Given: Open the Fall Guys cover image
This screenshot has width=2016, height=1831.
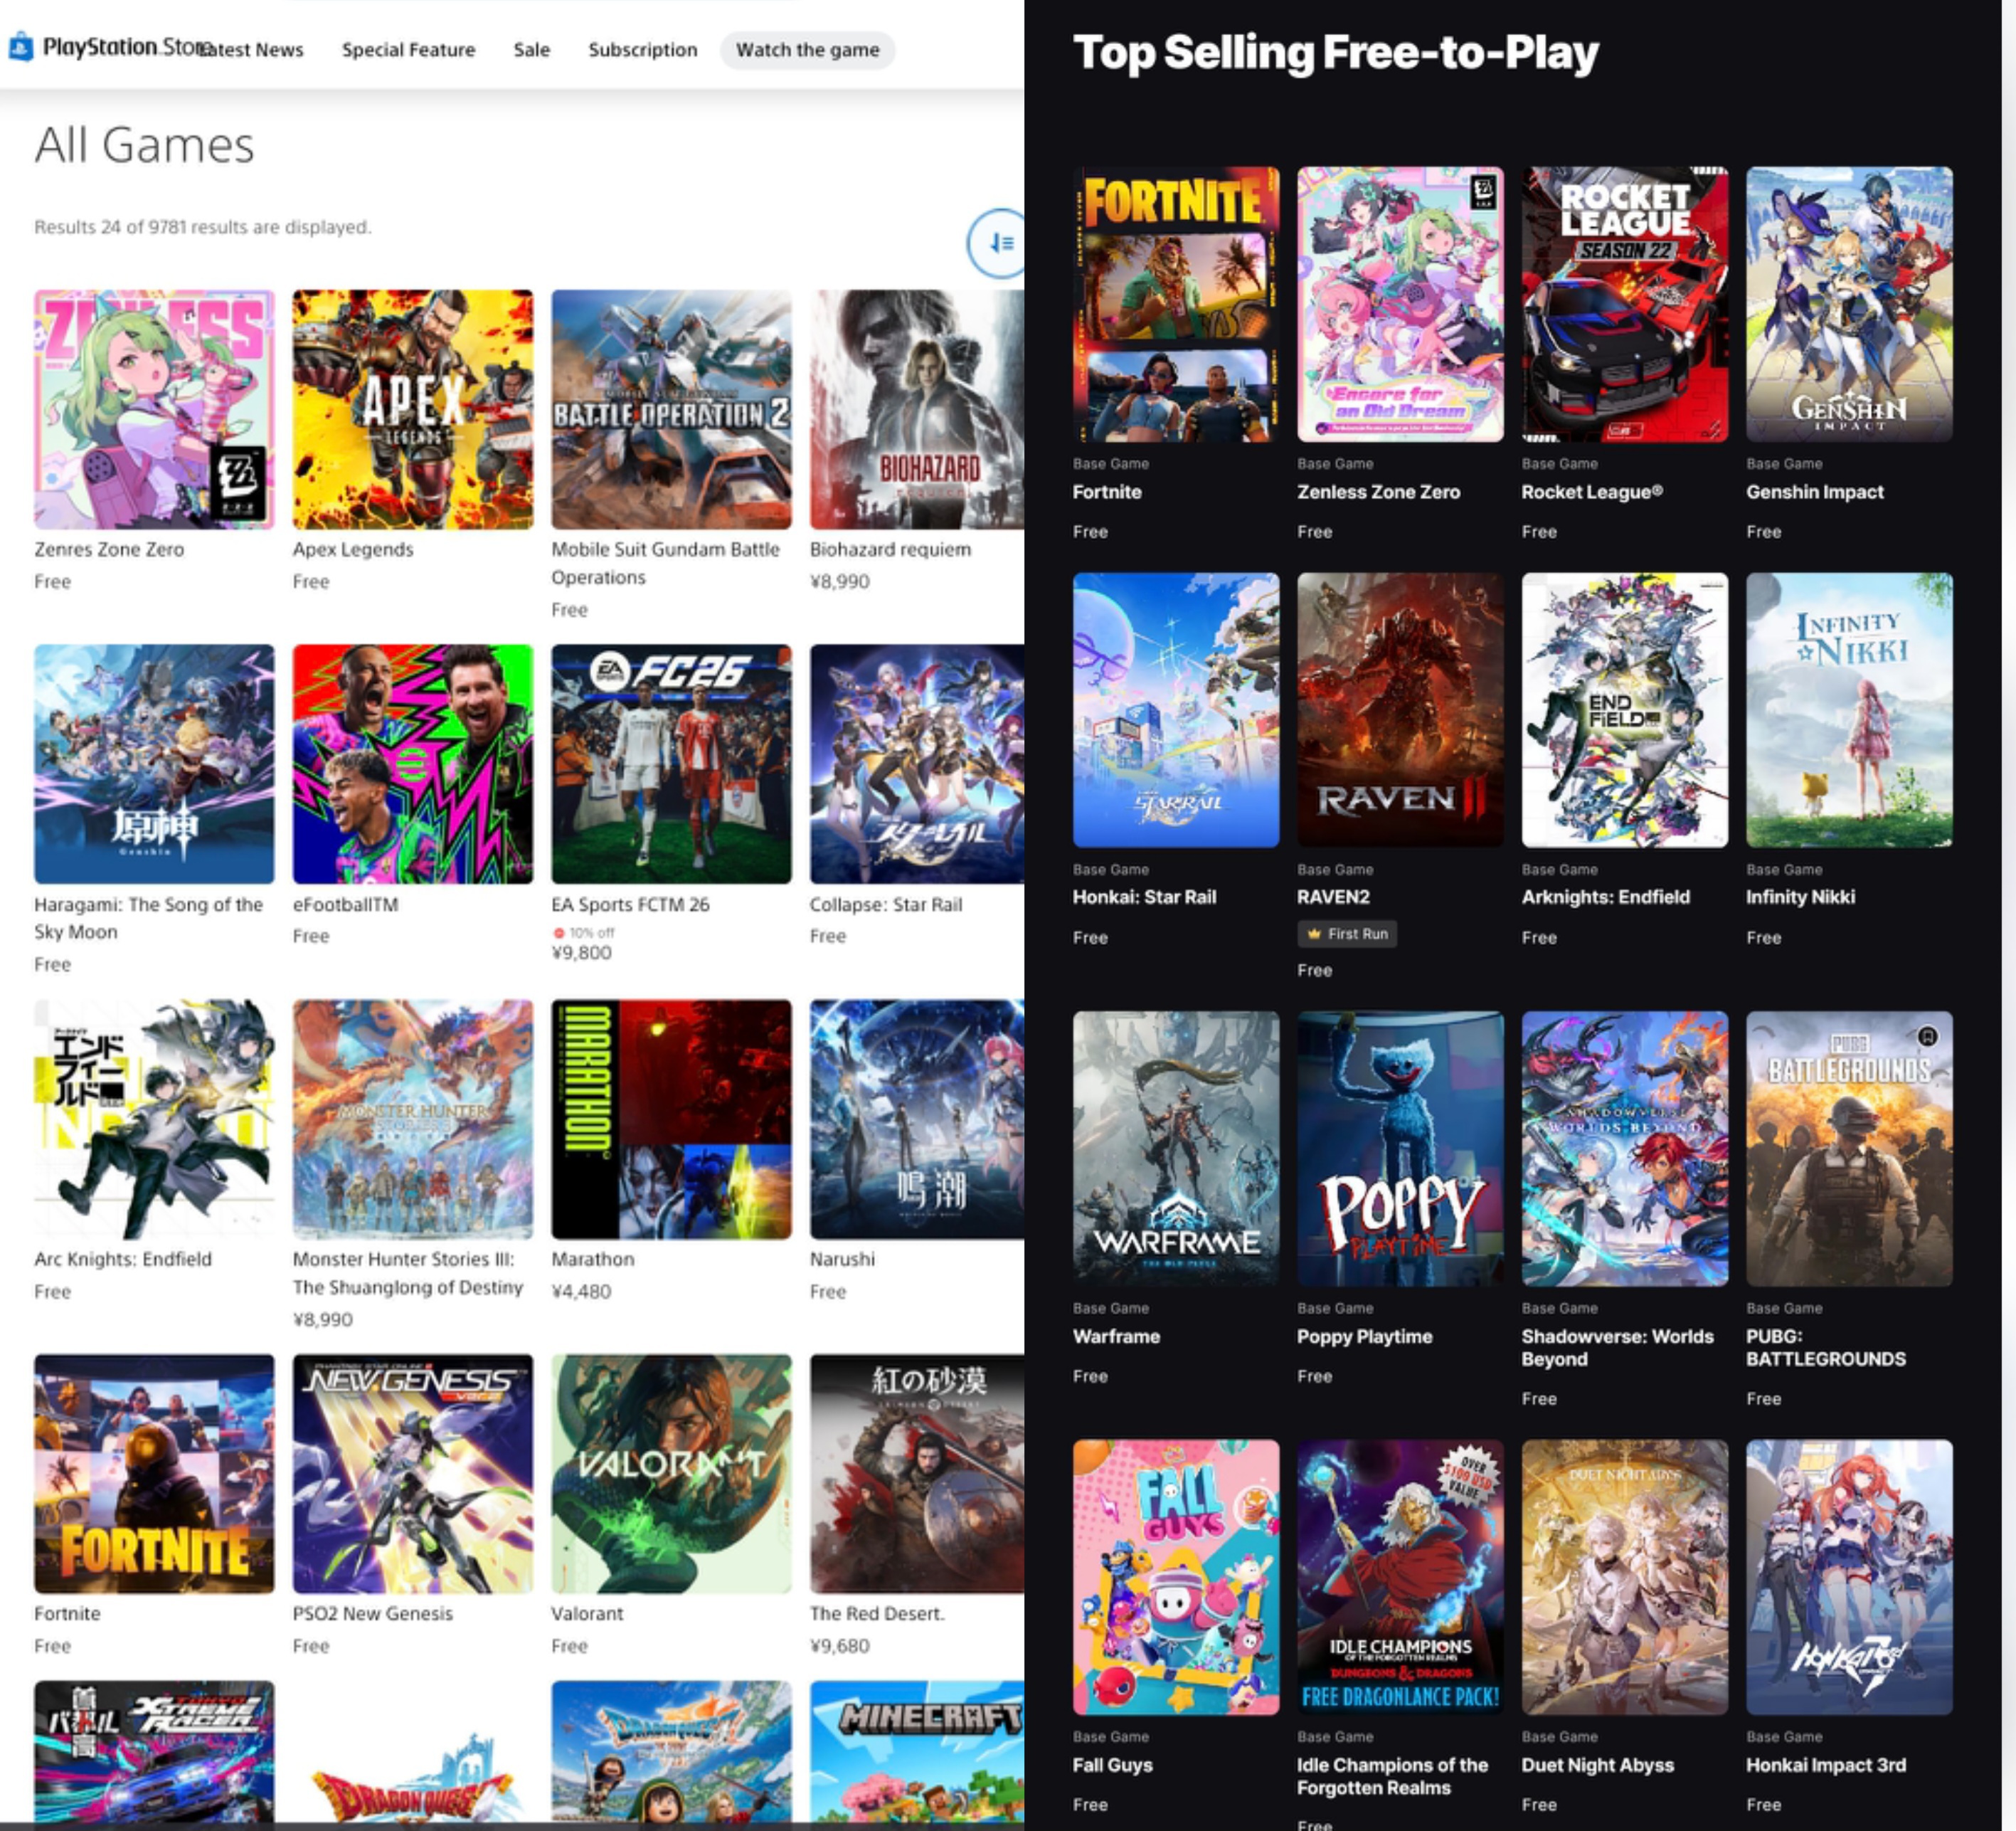Looking at the screenshot, I should tap(1175, 1577).
